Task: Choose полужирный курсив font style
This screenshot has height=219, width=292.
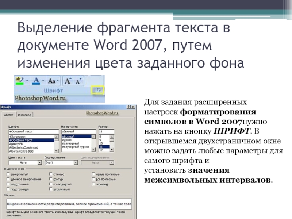Action: point(77,147)
